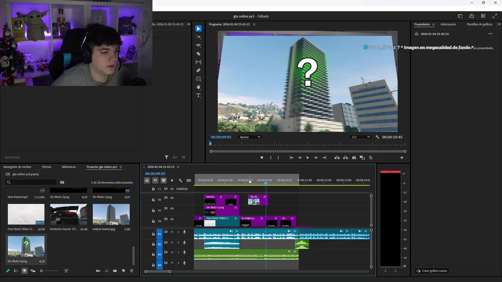Toggle timeline snapping magnet
The width and height of the screenshot is (502, 282).
155,181
